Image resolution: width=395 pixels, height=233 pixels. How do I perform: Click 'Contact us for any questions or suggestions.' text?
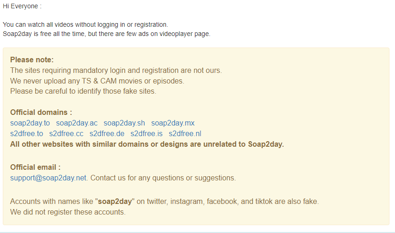163,178
